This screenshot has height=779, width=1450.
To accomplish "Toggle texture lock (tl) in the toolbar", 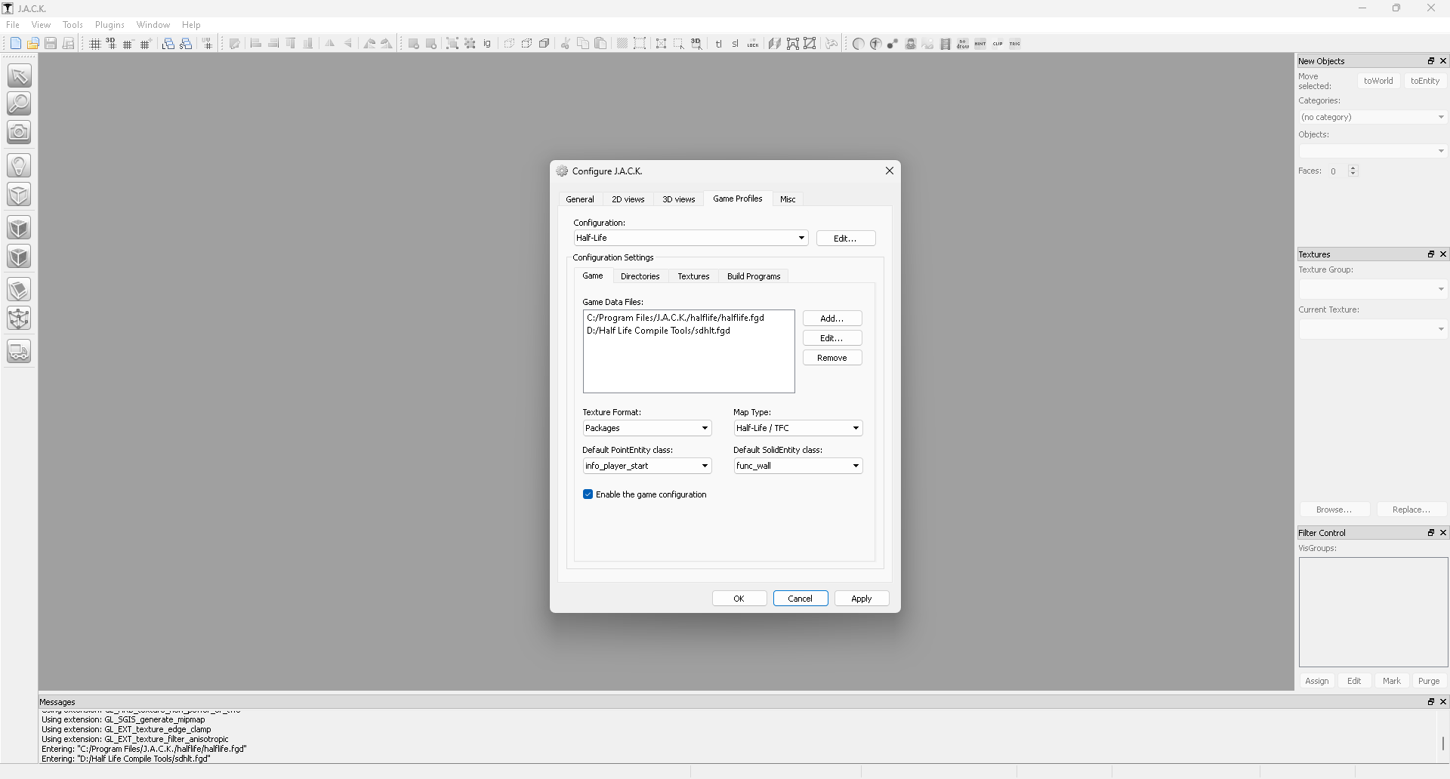I will tap(718, 44).
